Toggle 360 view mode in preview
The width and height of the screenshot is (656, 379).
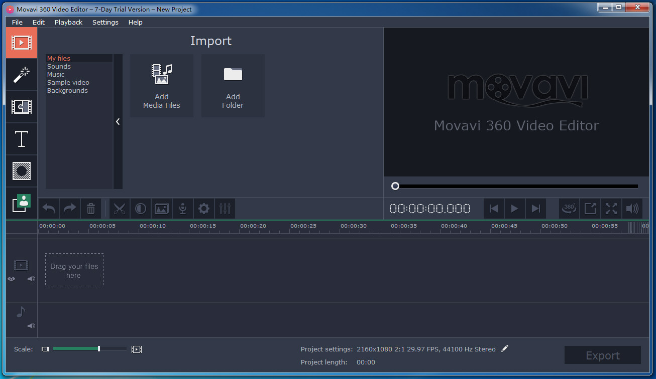click(569, 209)
